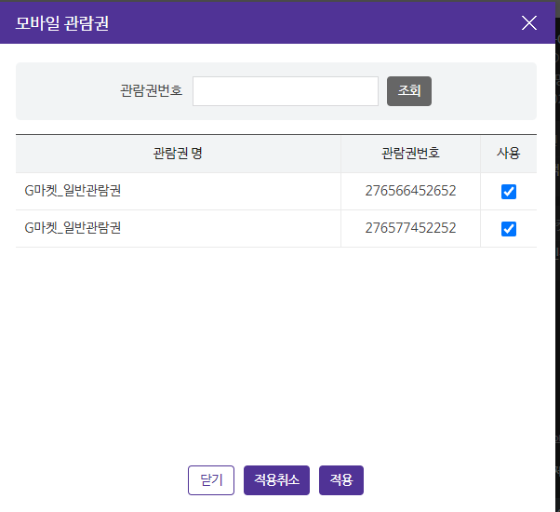Viewport: 560px width, 512px height.
Task: Focus the 관람권번호 search input field
Action: [x=286, y=91]
